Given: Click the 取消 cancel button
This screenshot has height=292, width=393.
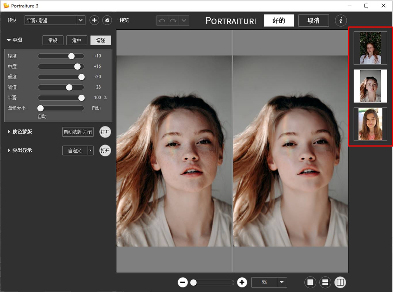Looking at the screenshot, I should click(313, 21).
